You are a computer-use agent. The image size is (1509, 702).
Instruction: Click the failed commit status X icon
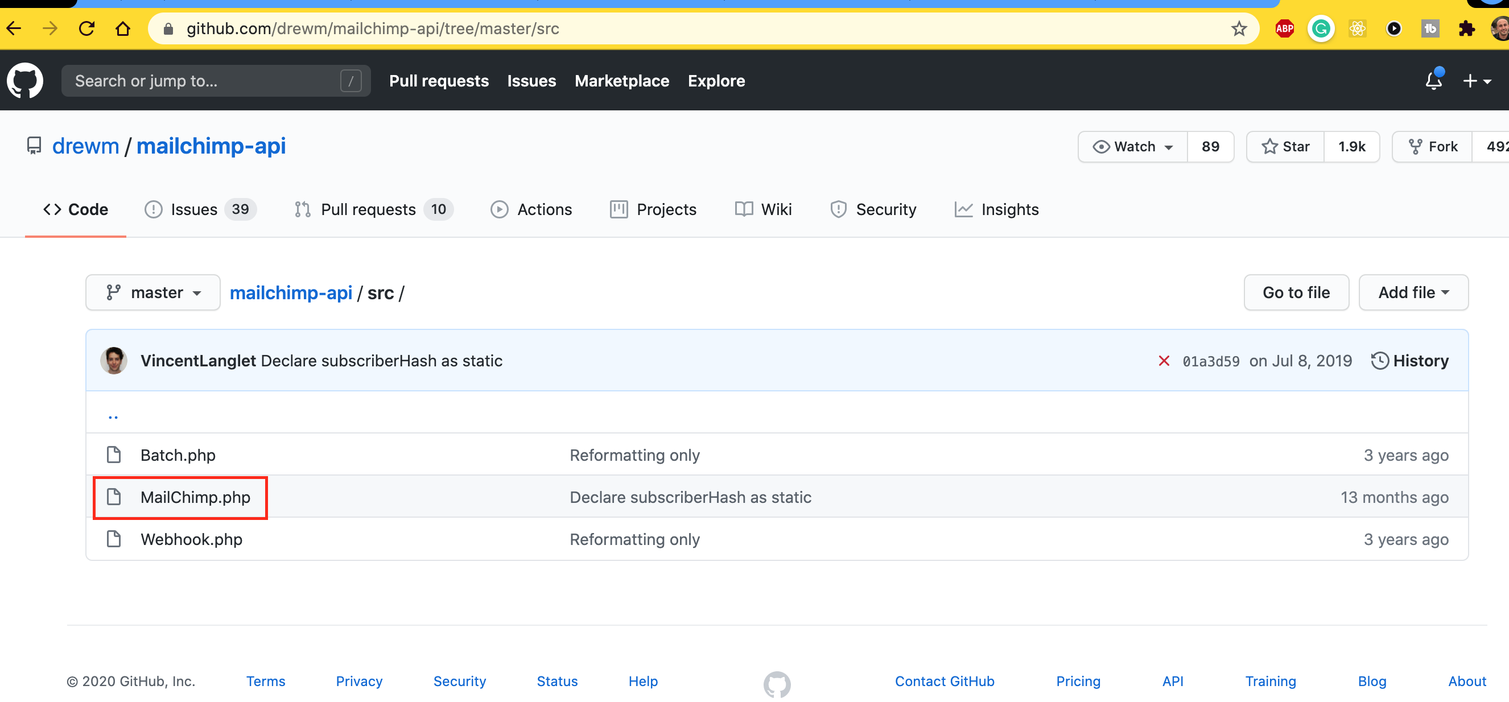point(1164,361)
